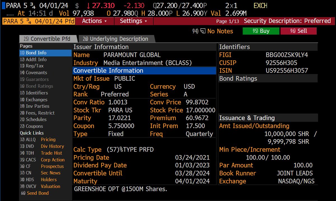This screenshot has height=201, width=336.
Task: Open the Schedules page
Action: pyautogui.click(x=33, y=119)
